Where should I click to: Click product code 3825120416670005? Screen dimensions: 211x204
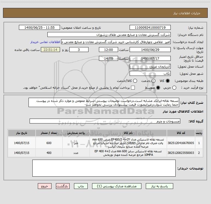181,143
